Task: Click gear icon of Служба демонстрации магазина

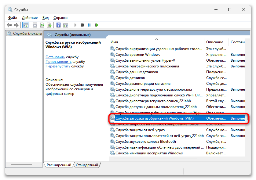Action: [112, 83]
